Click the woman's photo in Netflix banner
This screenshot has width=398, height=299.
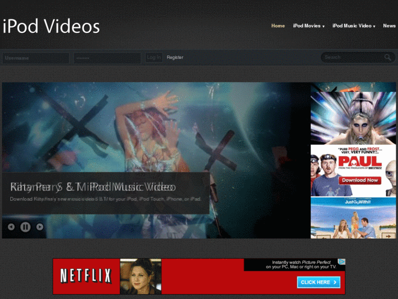click(141, 277)
